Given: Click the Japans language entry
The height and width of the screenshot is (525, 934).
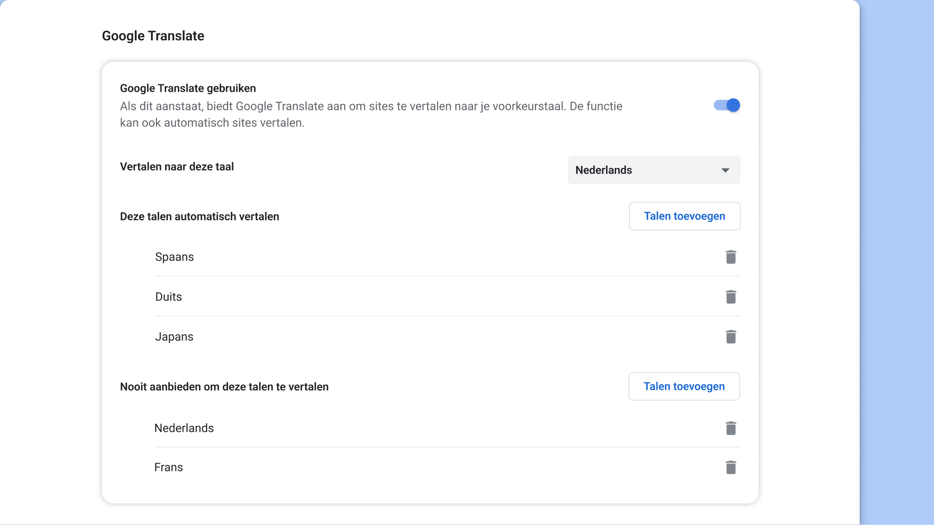Looking at the screenshot, I should pos(174,337).
